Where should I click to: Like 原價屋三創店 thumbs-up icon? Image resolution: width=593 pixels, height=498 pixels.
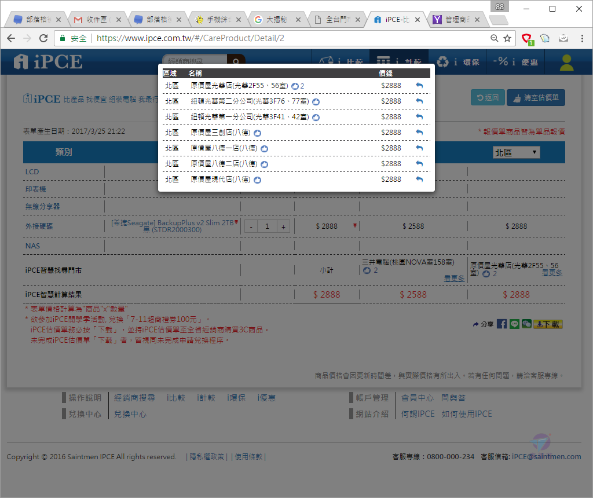point(257,133)
